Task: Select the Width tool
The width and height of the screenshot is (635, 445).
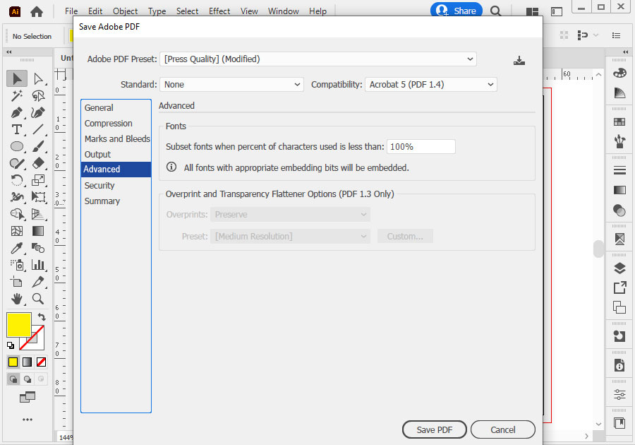Action: tap(17, 197)
